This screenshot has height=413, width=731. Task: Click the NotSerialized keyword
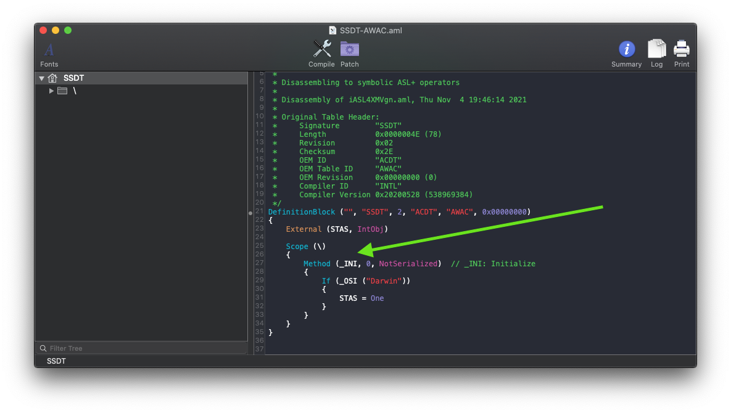(408, 264)
